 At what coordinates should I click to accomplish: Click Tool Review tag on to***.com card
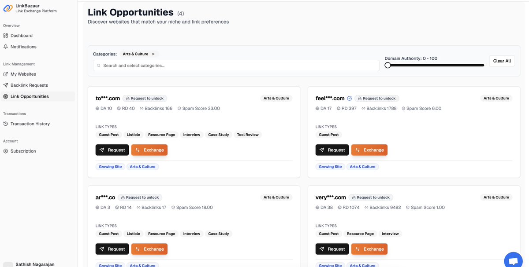click(248, 135)
